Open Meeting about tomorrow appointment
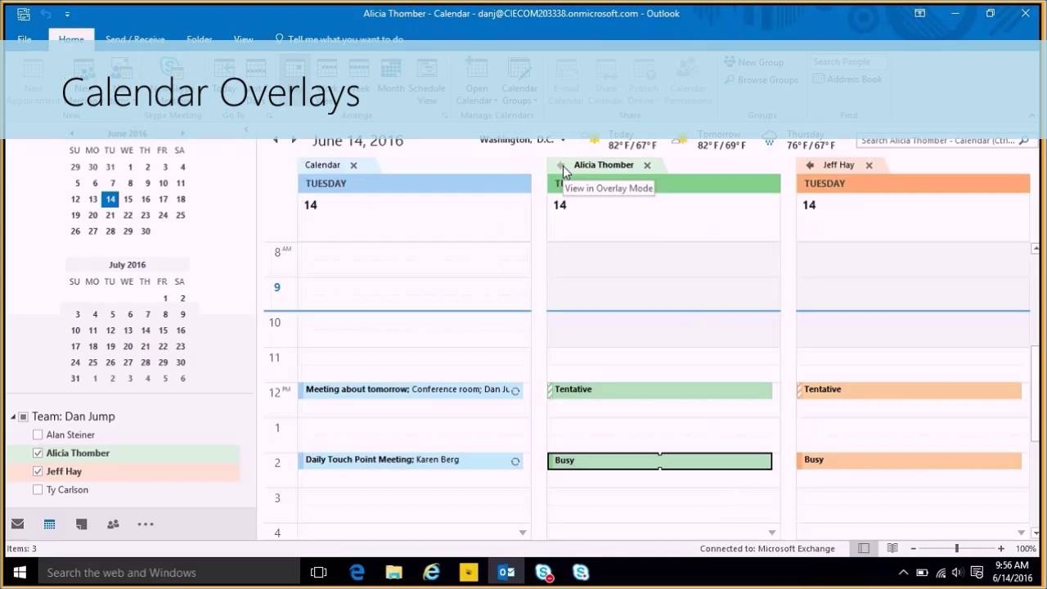Viewport: 1047px width, 589px height. [410, 390]
